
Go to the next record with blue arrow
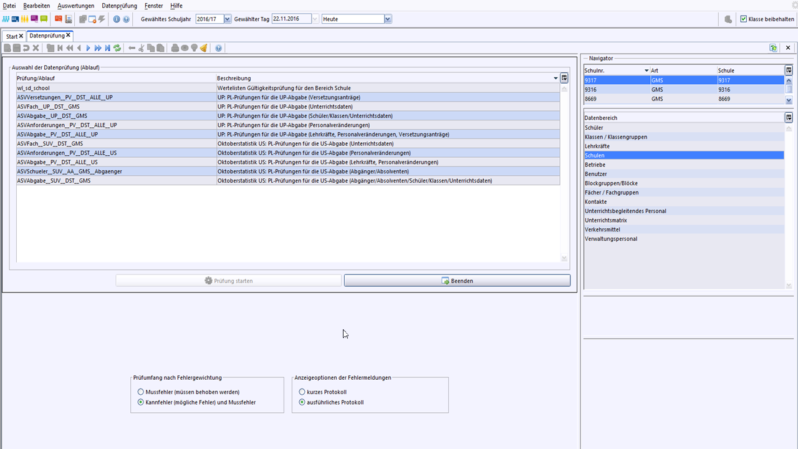pos(89,48)
